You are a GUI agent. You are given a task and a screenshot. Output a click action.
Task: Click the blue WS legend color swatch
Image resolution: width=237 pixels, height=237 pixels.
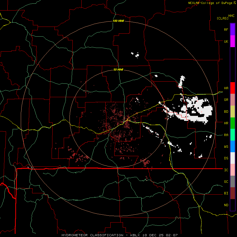233,146
